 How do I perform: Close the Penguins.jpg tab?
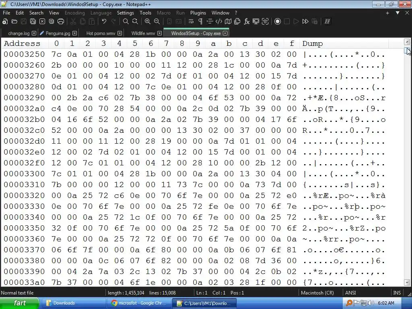74,33
